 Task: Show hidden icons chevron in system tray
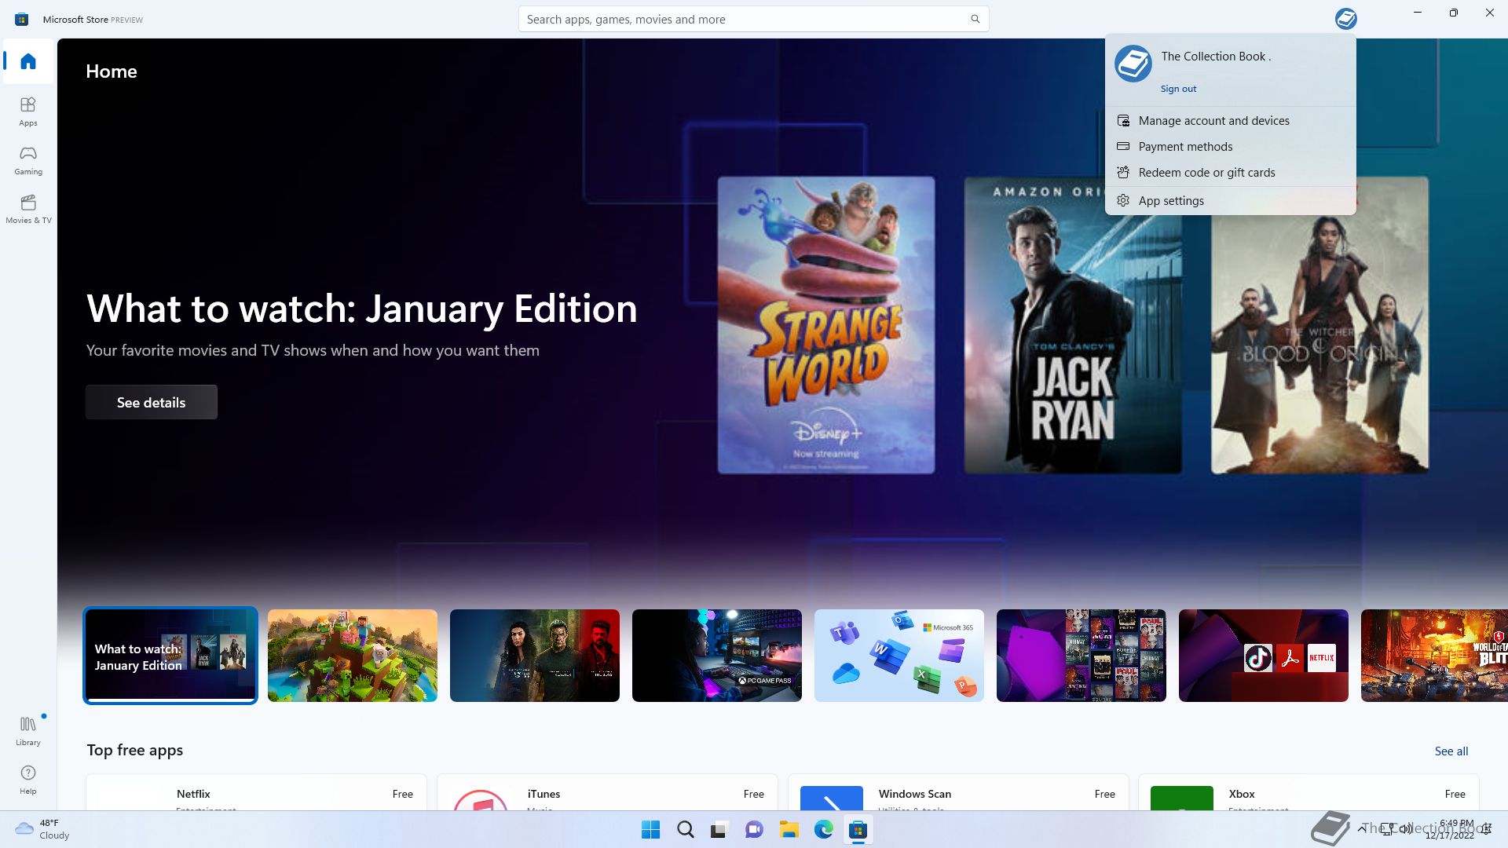tap(1361, 828)
